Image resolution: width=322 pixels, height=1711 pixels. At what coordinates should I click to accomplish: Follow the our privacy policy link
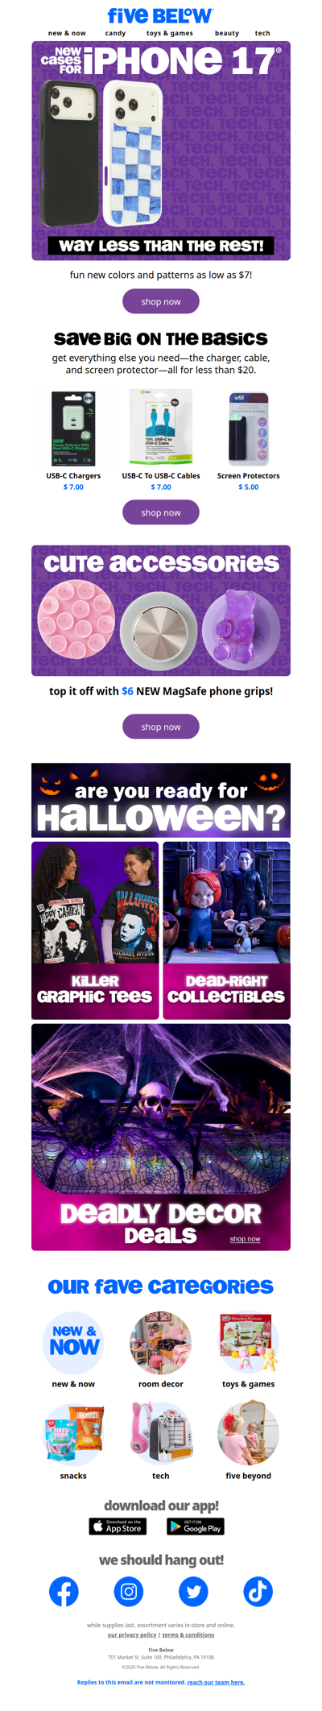tap(132, 1634)
